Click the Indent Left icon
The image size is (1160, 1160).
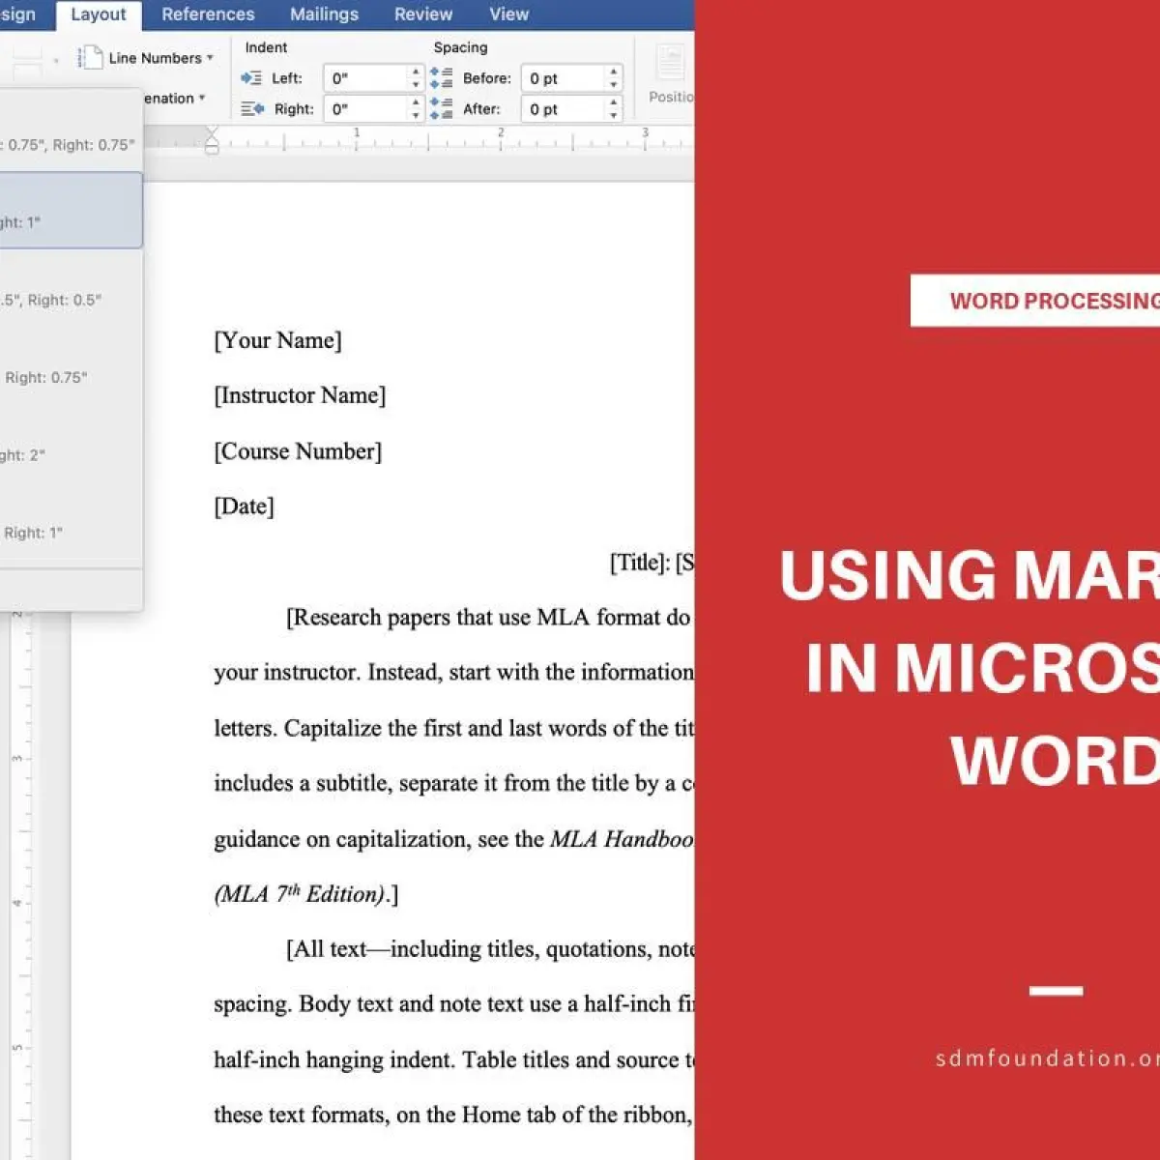[x=251, y=78]
